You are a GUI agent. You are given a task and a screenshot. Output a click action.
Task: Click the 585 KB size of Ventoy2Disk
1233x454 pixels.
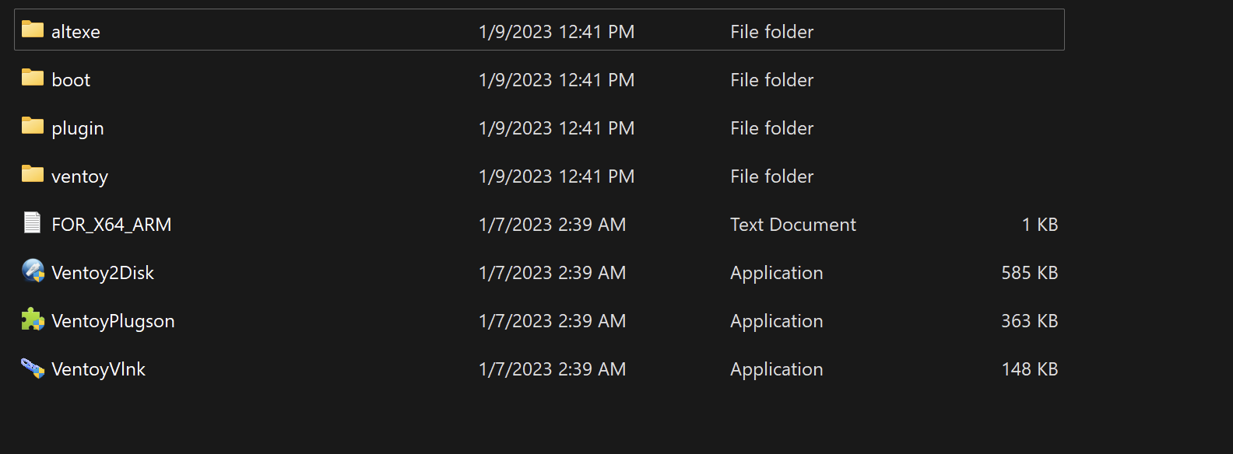[1029, 273]
